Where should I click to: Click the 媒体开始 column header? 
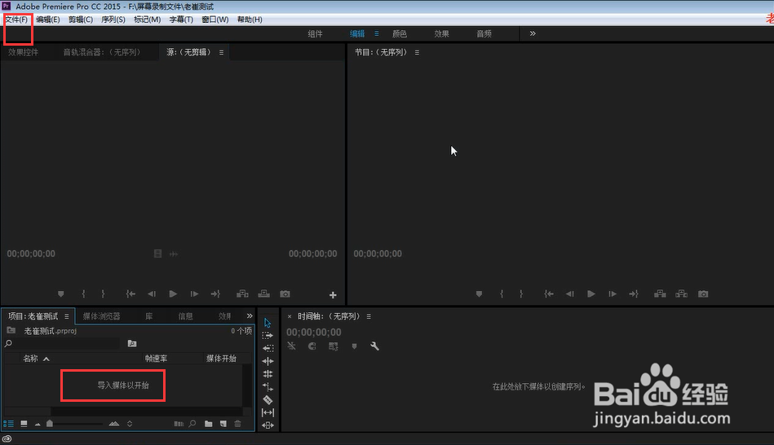tap(221, 359)
